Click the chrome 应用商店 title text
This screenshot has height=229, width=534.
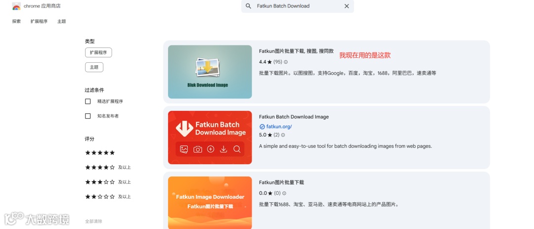point(42,6)
